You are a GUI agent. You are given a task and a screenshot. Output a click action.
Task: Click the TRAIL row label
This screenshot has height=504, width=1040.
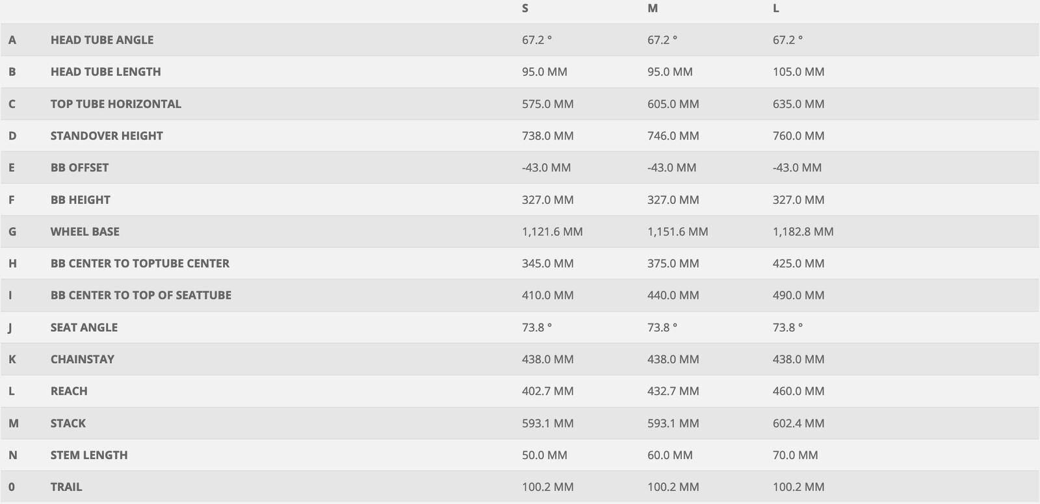pyautogui.click(x=66, y=487)
